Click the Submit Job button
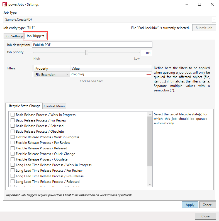 click(x=204, y=28)
